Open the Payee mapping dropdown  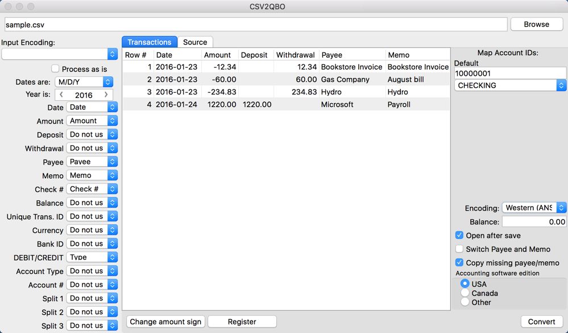[92, 162]
